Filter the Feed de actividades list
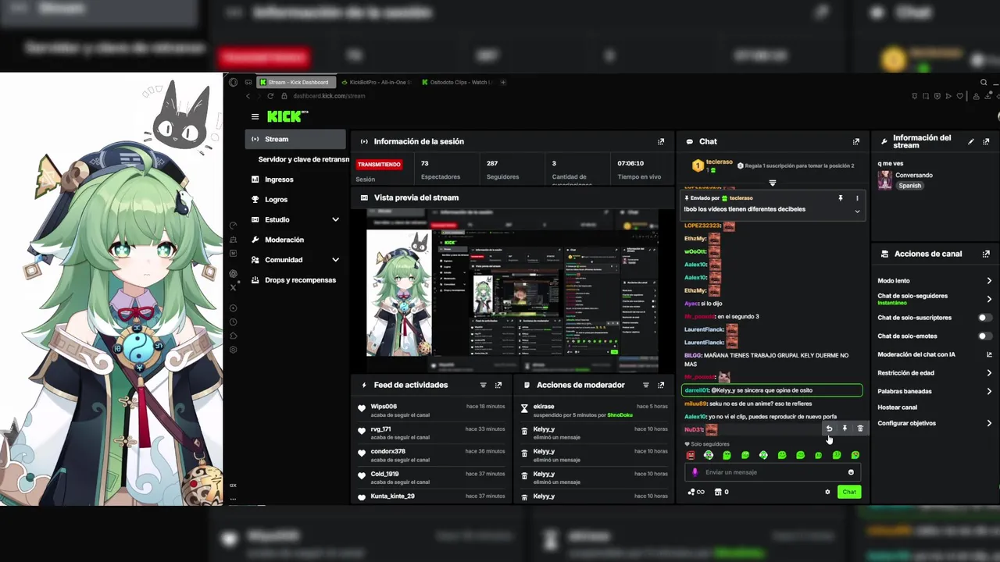This screenshot has height=562, width=1000. [x=483, y=385]
